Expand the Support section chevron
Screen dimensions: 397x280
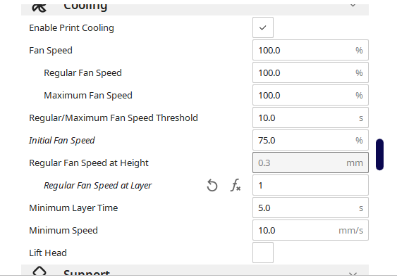pyautogui.click(x=353, y=274)
